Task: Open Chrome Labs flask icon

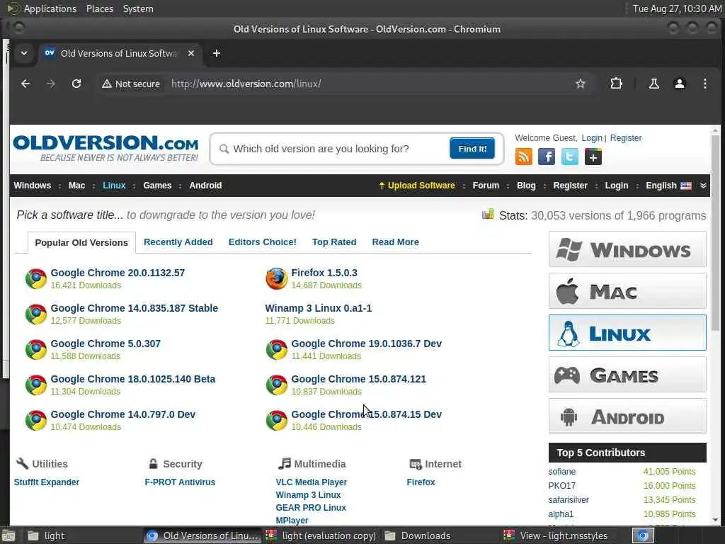Action: point(653,84)
